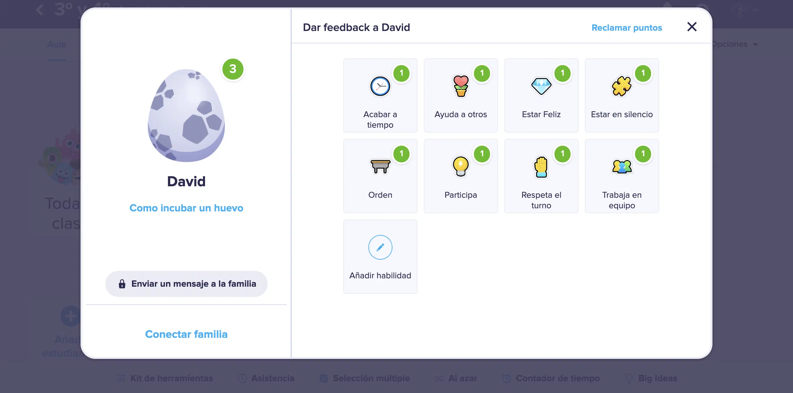Go back with the left chevron arrow
This screenshot has width=793, height=393.
[x=40, y=10]
